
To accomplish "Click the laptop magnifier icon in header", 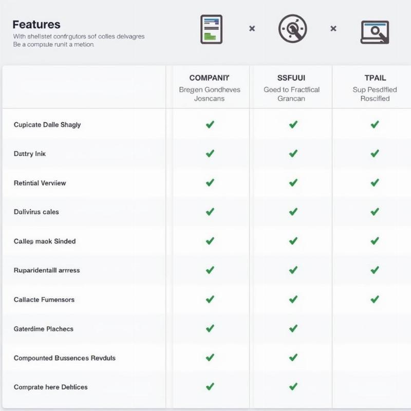I will (375, 31).
